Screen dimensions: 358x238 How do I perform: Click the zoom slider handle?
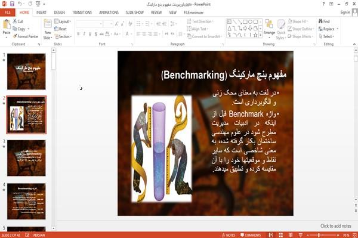319,235
